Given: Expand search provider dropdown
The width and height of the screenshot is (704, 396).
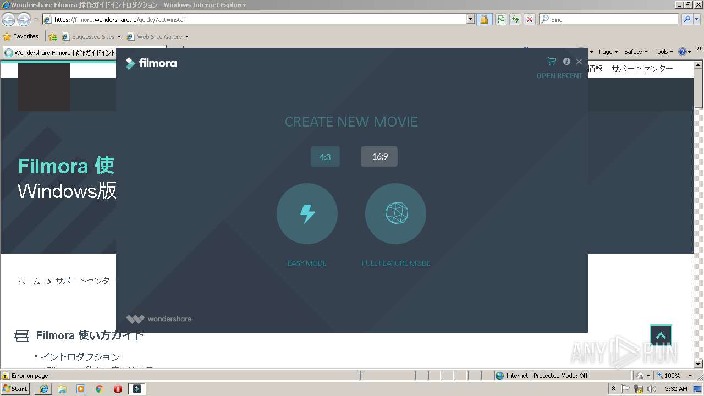Looking at the screenshot, I should (697, 20).
